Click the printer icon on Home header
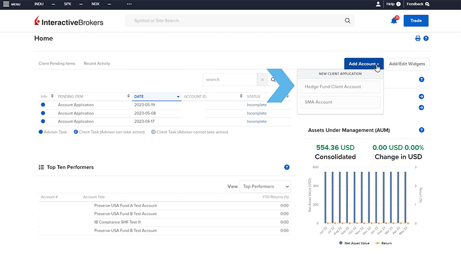Image resolution: width=461 pixels, height=254 pixels. click(418, 39)
